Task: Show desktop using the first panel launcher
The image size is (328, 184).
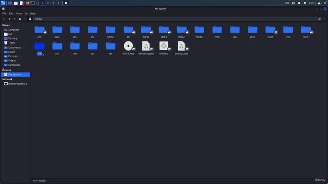Action: [x=10, y=3]
